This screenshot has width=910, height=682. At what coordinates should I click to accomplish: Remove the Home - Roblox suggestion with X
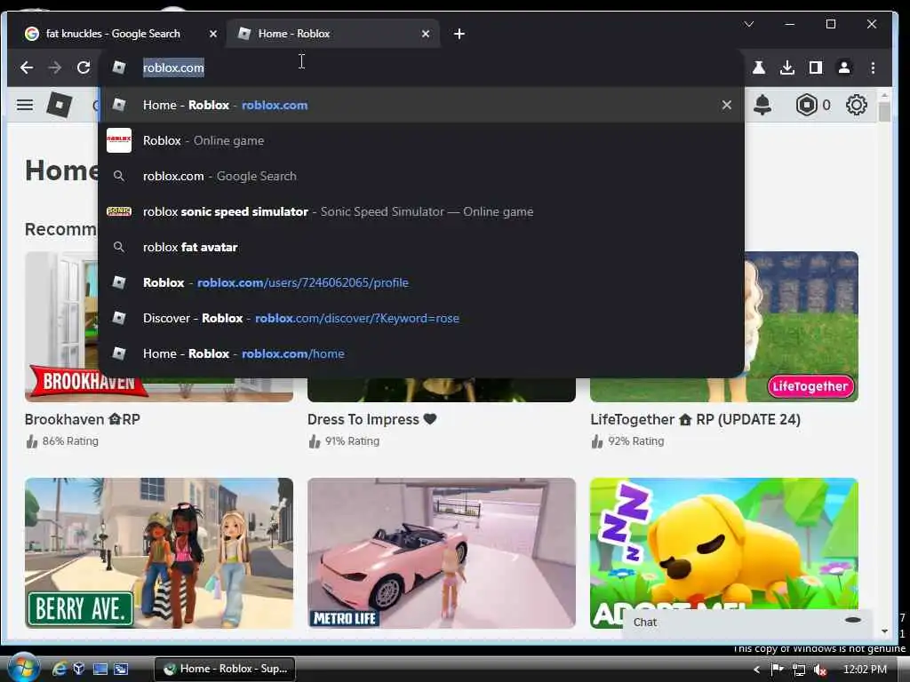(x=727, y=105)
